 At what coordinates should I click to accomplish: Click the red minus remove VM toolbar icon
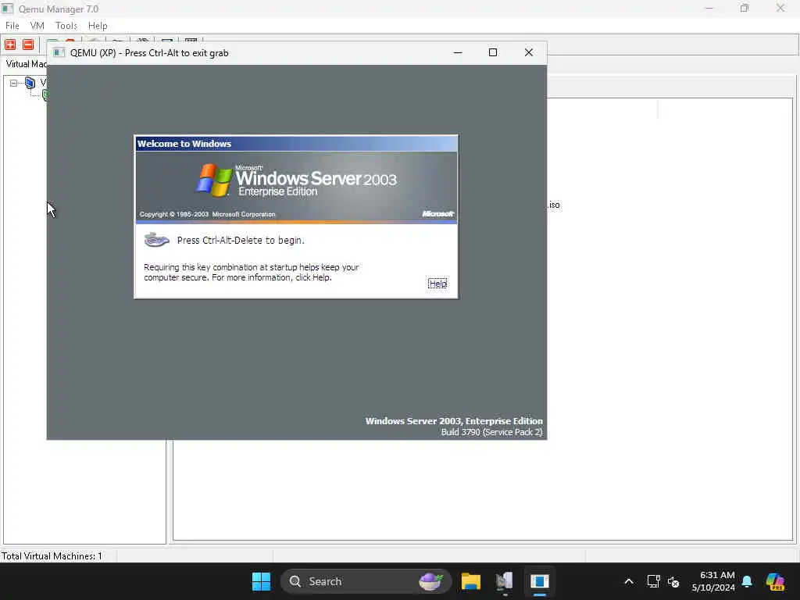[x=28, y=45]
